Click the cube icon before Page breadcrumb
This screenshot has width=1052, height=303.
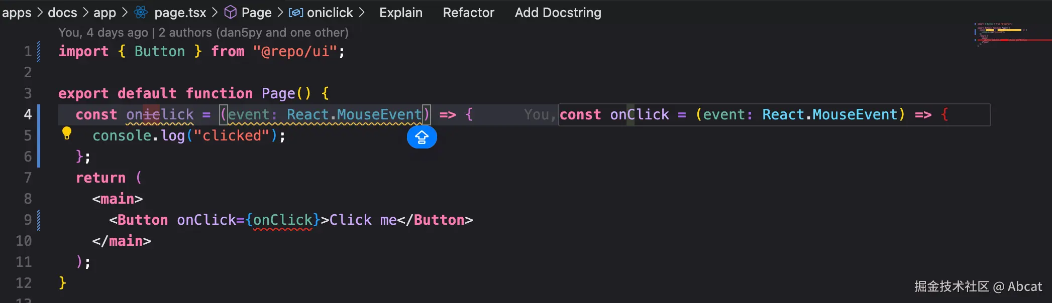(x=230, y=13)
